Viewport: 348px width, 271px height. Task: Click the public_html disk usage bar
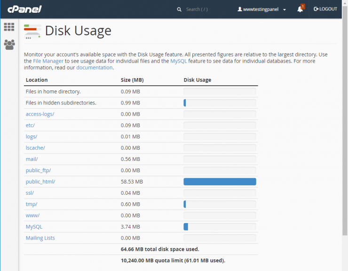pos(220,182)
